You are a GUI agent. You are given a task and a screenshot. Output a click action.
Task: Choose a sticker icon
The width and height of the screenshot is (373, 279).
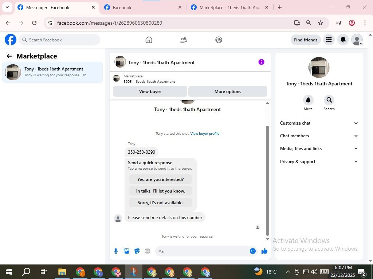click(x=137, y=251)
